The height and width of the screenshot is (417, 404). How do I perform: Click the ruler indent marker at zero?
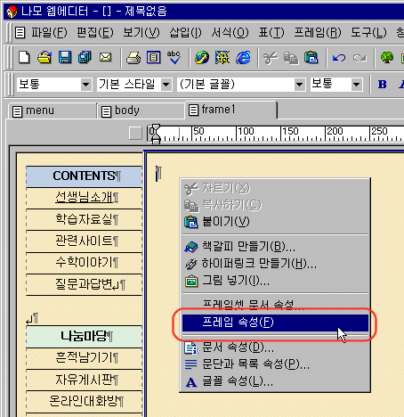point(156,135)
